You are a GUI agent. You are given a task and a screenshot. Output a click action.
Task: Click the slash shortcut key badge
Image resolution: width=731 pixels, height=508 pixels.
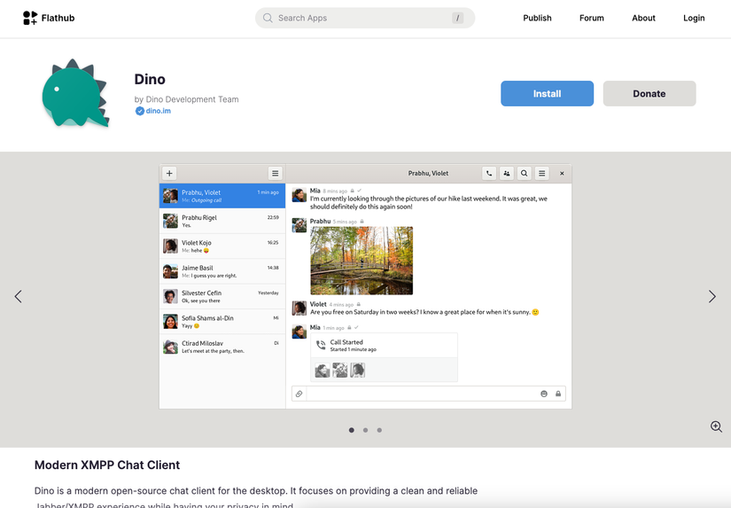click(457, 18)
